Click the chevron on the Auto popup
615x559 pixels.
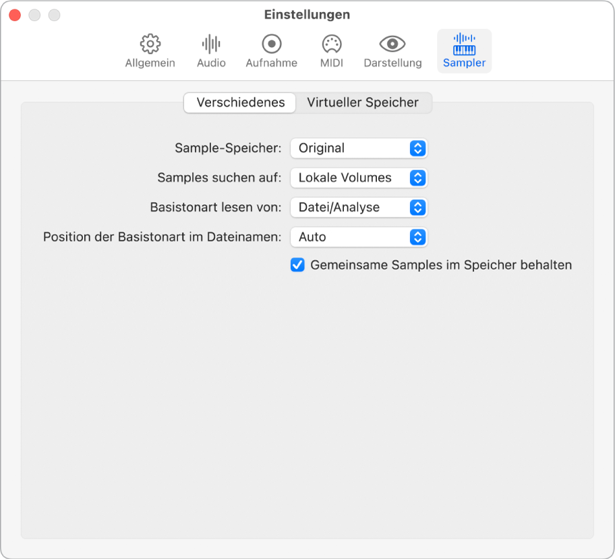click(419, 237)
